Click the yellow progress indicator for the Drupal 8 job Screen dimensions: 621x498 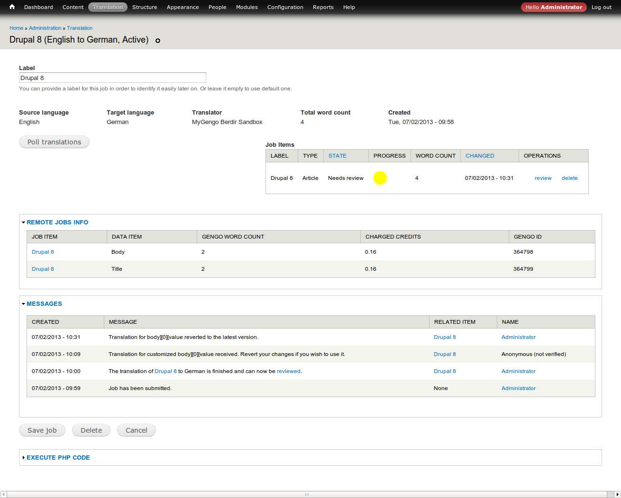point(380,178)
